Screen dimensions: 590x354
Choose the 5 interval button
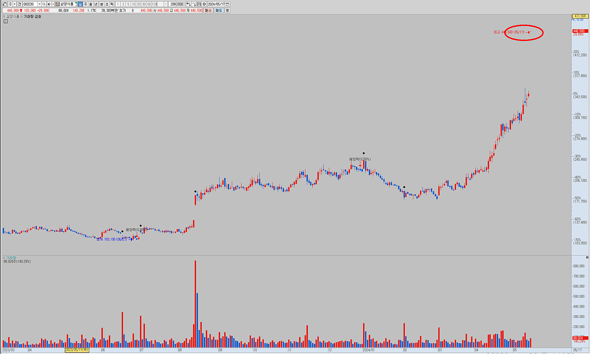(x=128, y=4)
